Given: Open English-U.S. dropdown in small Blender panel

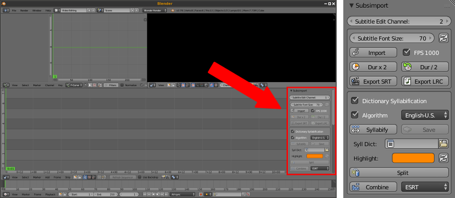Looking at the screenshot, I should pyautogui.click(x=320, y=137).
